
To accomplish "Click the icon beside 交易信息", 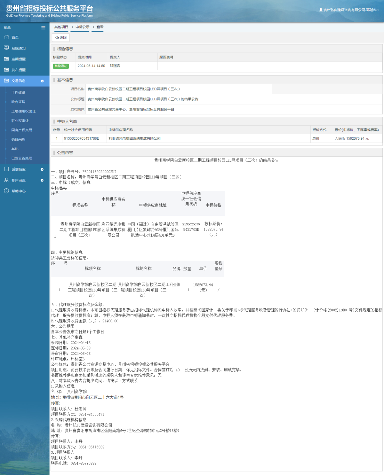I will pos(6,81).
